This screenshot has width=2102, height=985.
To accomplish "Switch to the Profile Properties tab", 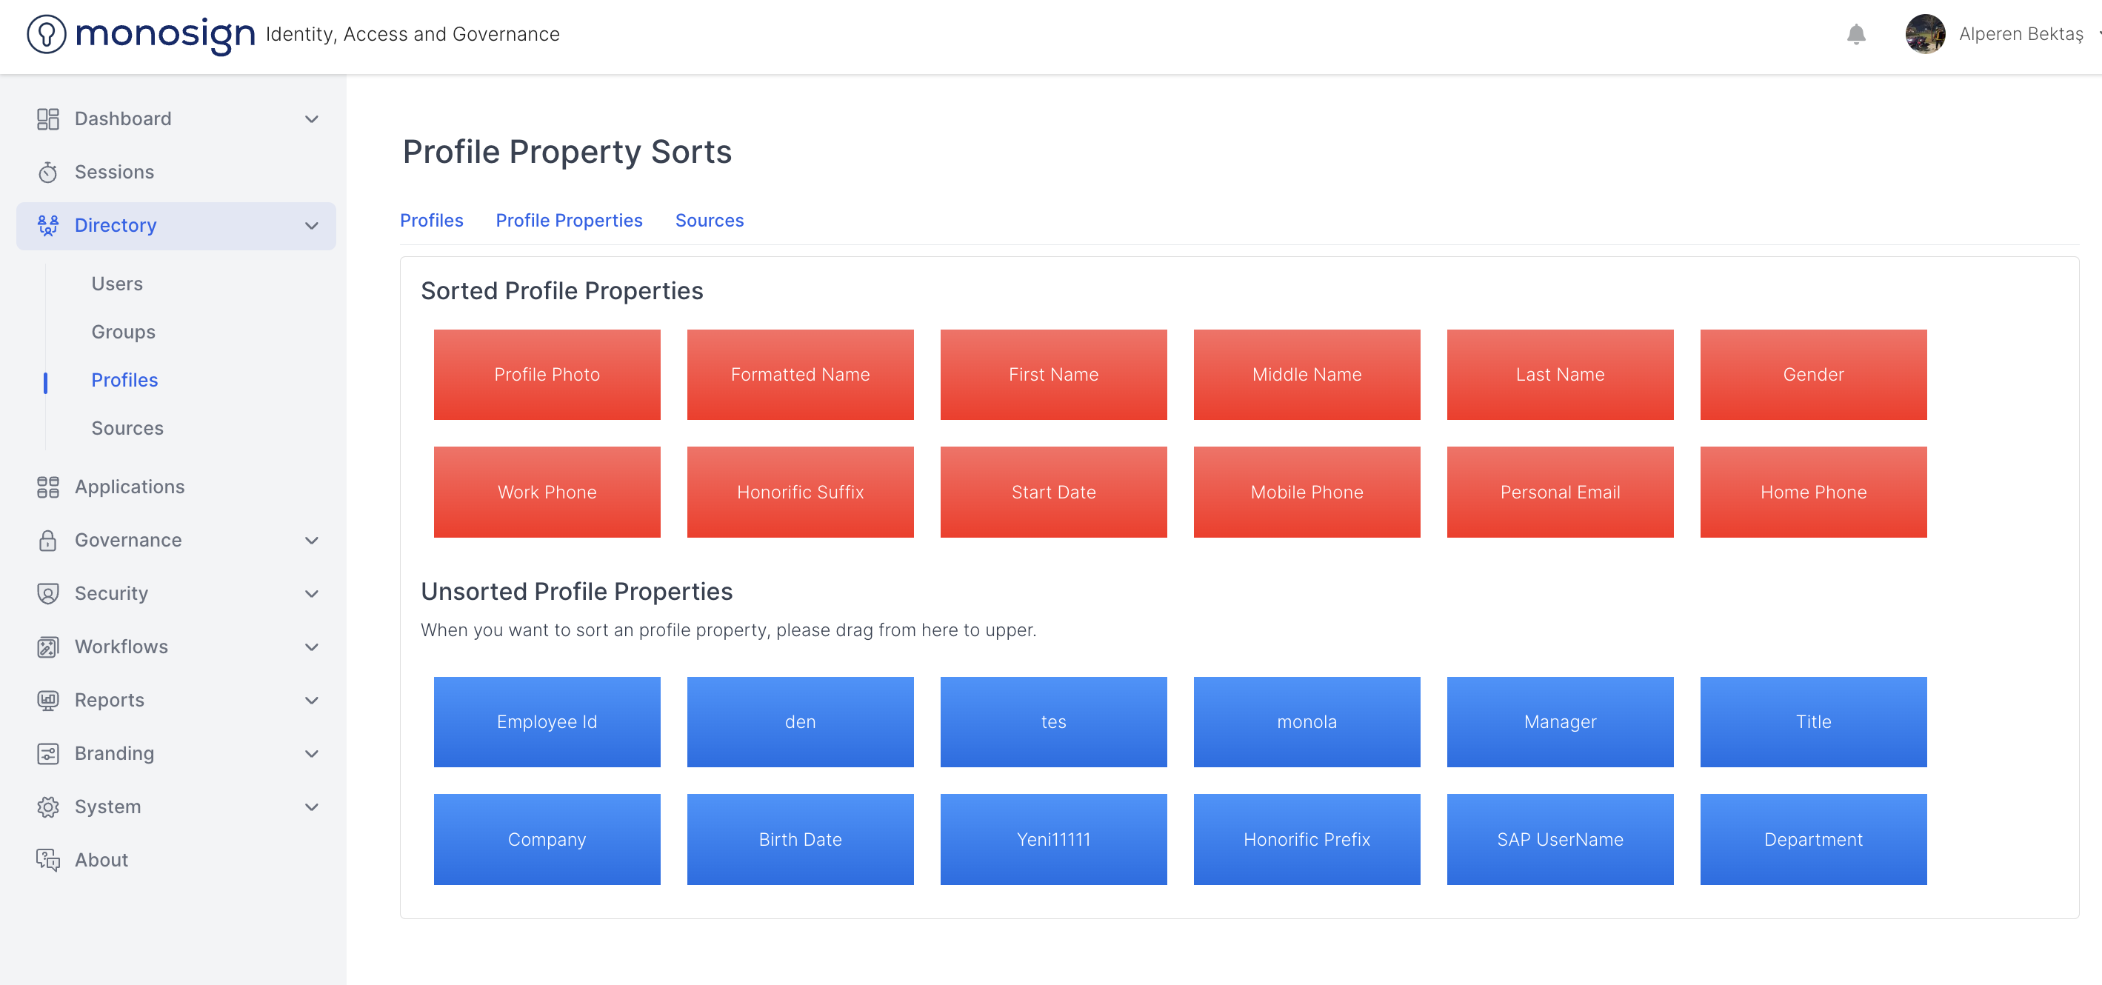I will point(569,221).
